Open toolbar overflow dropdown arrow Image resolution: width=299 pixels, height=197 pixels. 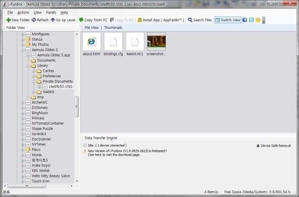(x=264, y=20)
